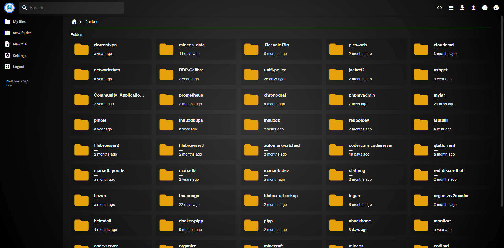Toggle the shell command icon
Image resolution: width=504 pixels, height=248 pixels.
(x=439, y=8)
